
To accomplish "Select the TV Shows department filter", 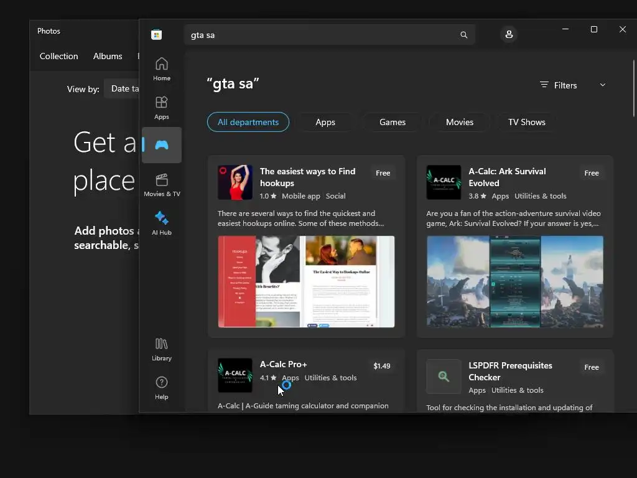I will click(526, 122).
